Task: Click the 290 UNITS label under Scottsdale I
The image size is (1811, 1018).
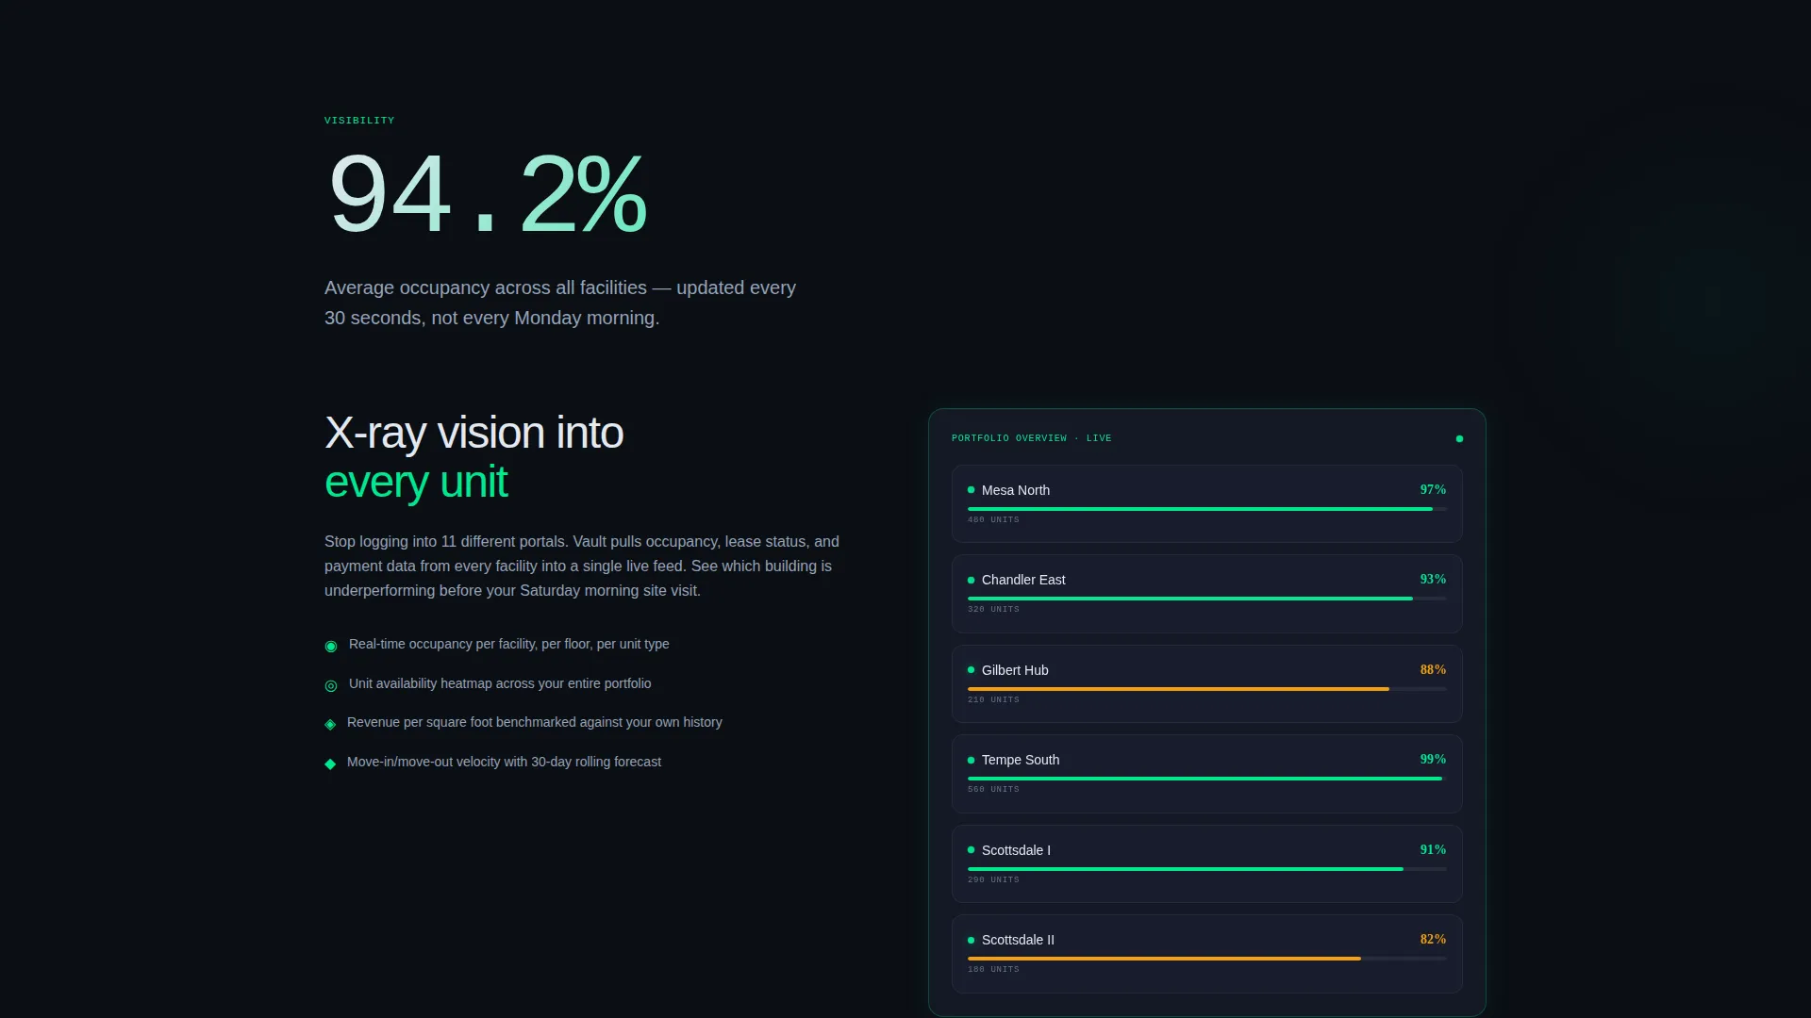Action: (993, 879)
